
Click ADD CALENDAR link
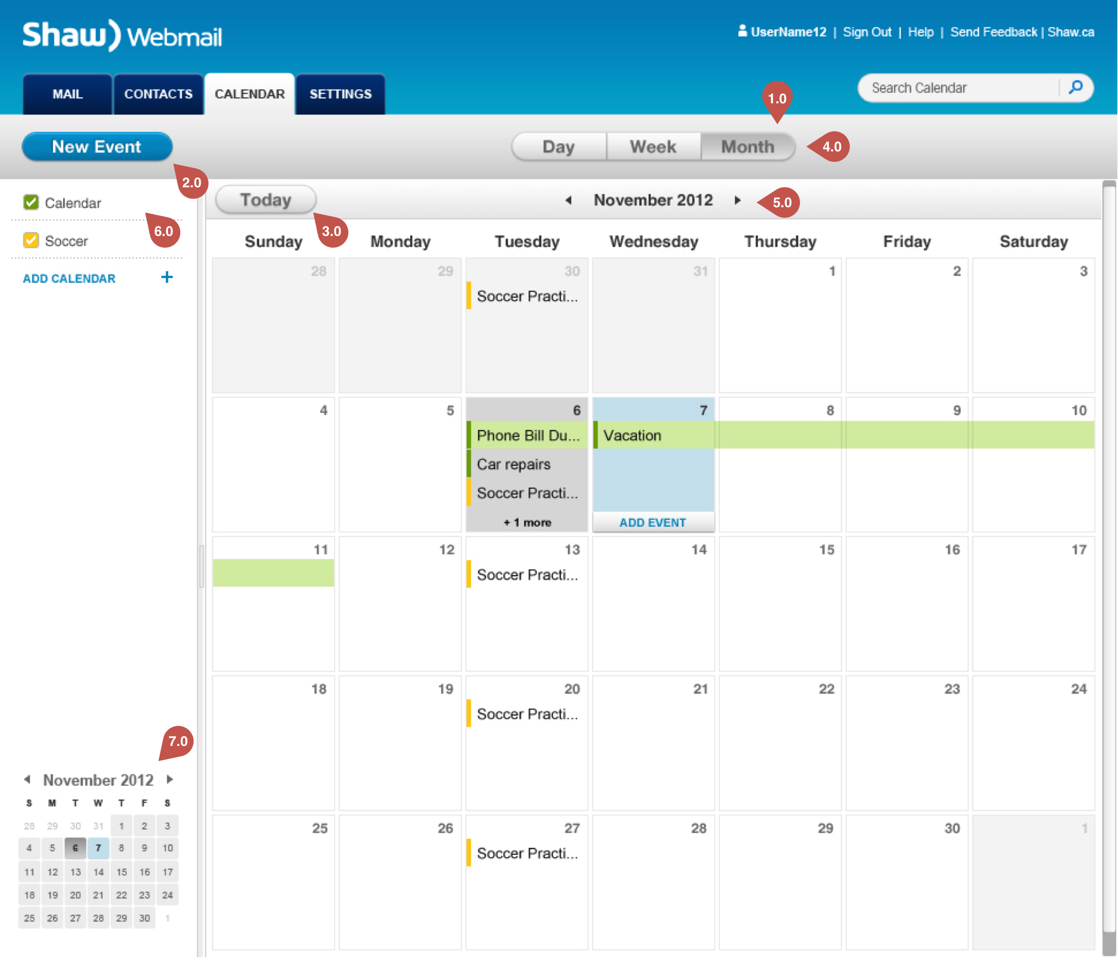69,278
